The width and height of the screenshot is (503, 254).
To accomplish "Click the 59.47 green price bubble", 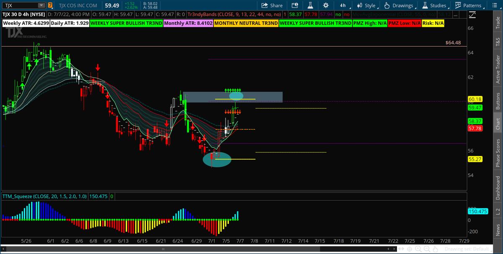I will click(x=475, y=108).
